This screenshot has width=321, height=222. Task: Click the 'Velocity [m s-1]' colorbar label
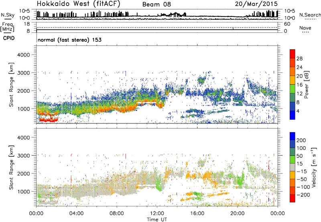tap(313, 167)
